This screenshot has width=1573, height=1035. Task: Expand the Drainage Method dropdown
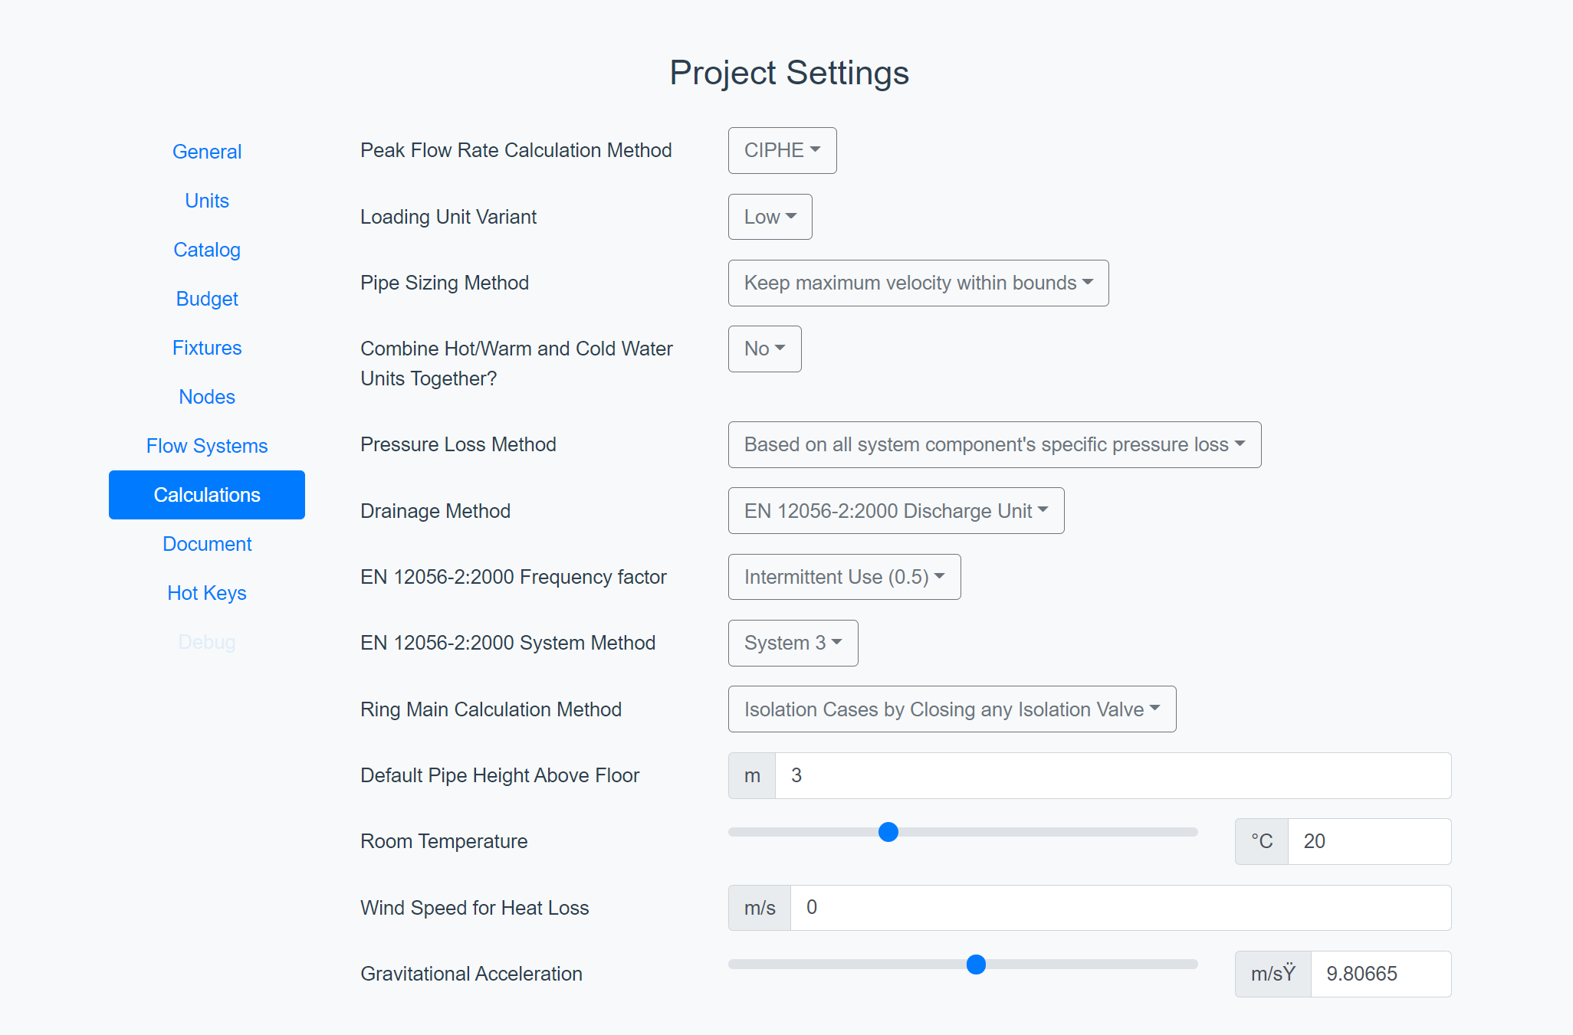click(x=895, y=510)
